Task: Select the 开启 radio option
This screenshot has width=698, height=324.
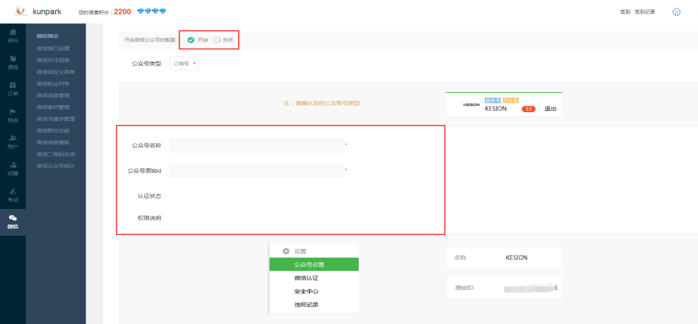Action: click(x=191, y=40)
